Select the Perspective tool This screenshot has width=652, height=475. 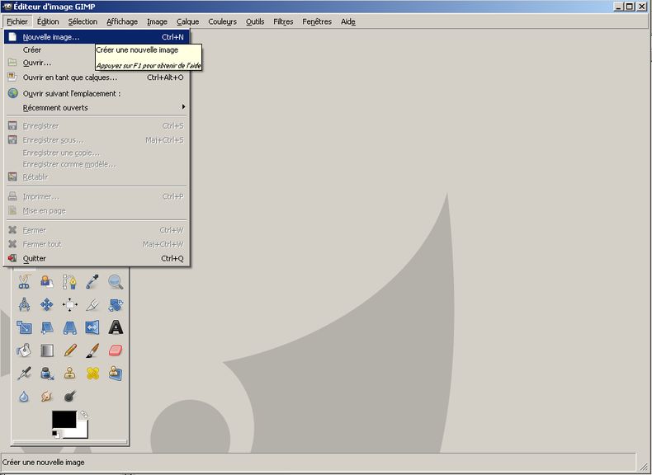[x=70, y=327]
